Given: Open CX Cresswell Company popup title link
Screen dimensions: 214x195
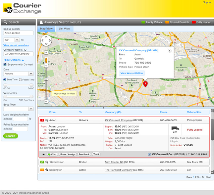Looking at the screenshot, I should pyautogui.click(x=138, y=50).
